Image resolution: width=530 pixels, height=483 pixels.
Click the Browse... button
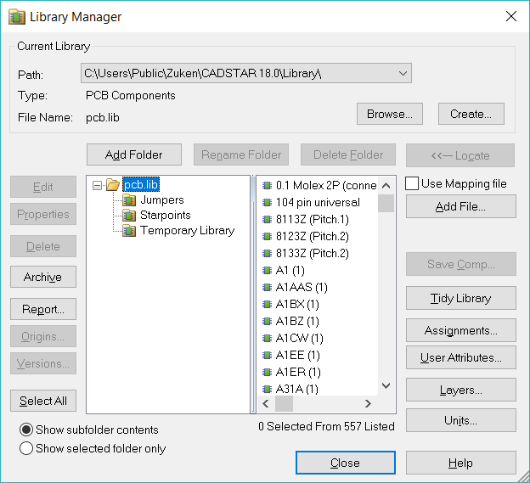click(389, 114)
